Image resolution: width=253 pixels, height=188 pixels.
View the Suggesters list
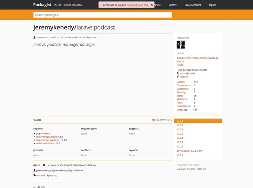[x=183, y=89]
